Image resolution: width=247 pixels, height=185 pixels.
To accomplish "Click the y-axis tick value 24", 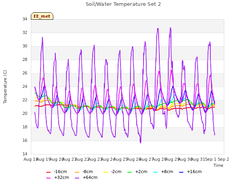I will pos(25,86).
